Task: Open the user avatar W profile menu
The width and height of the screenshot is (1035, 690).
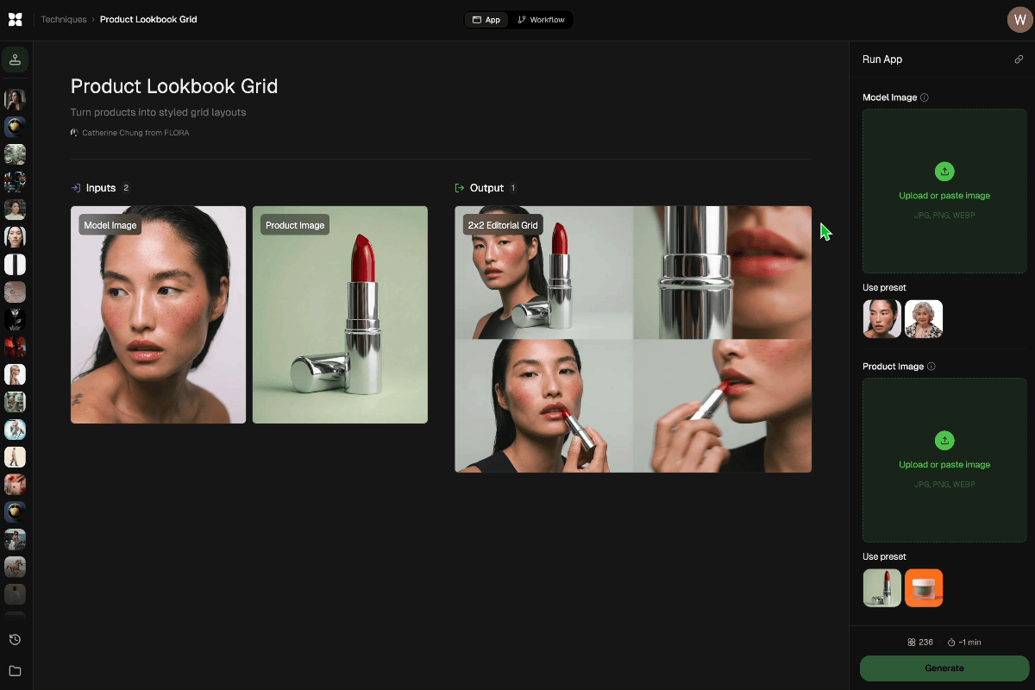Action: [x=1019, y=20]
